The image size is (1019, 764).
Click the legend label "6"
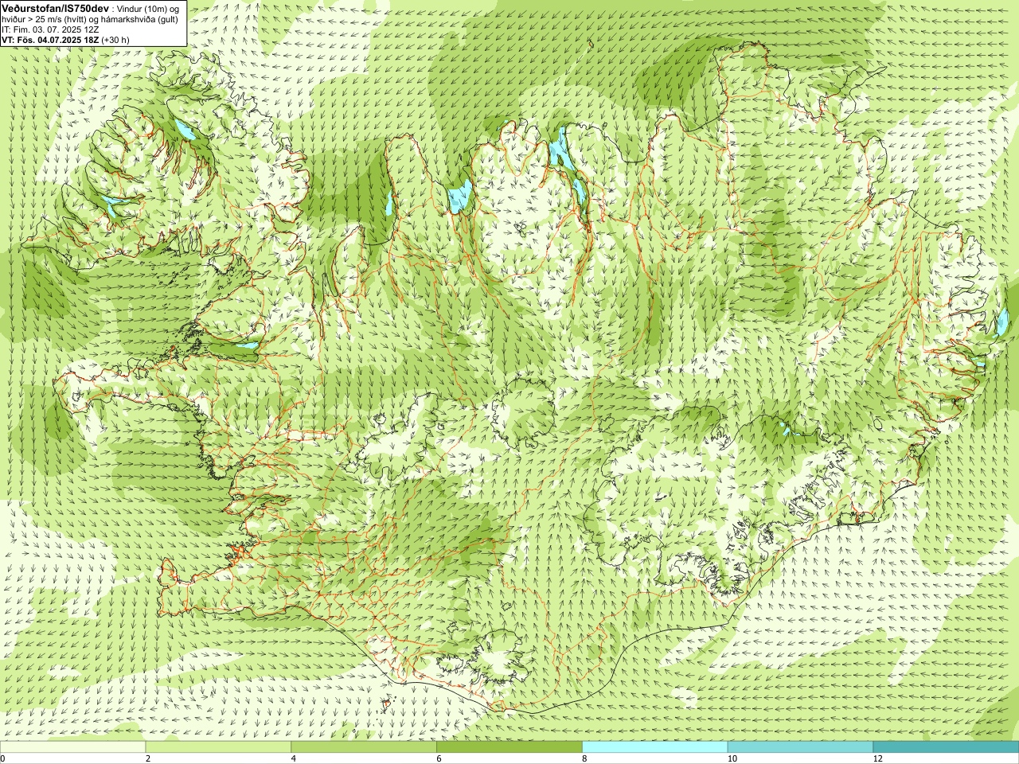(439, 758)
